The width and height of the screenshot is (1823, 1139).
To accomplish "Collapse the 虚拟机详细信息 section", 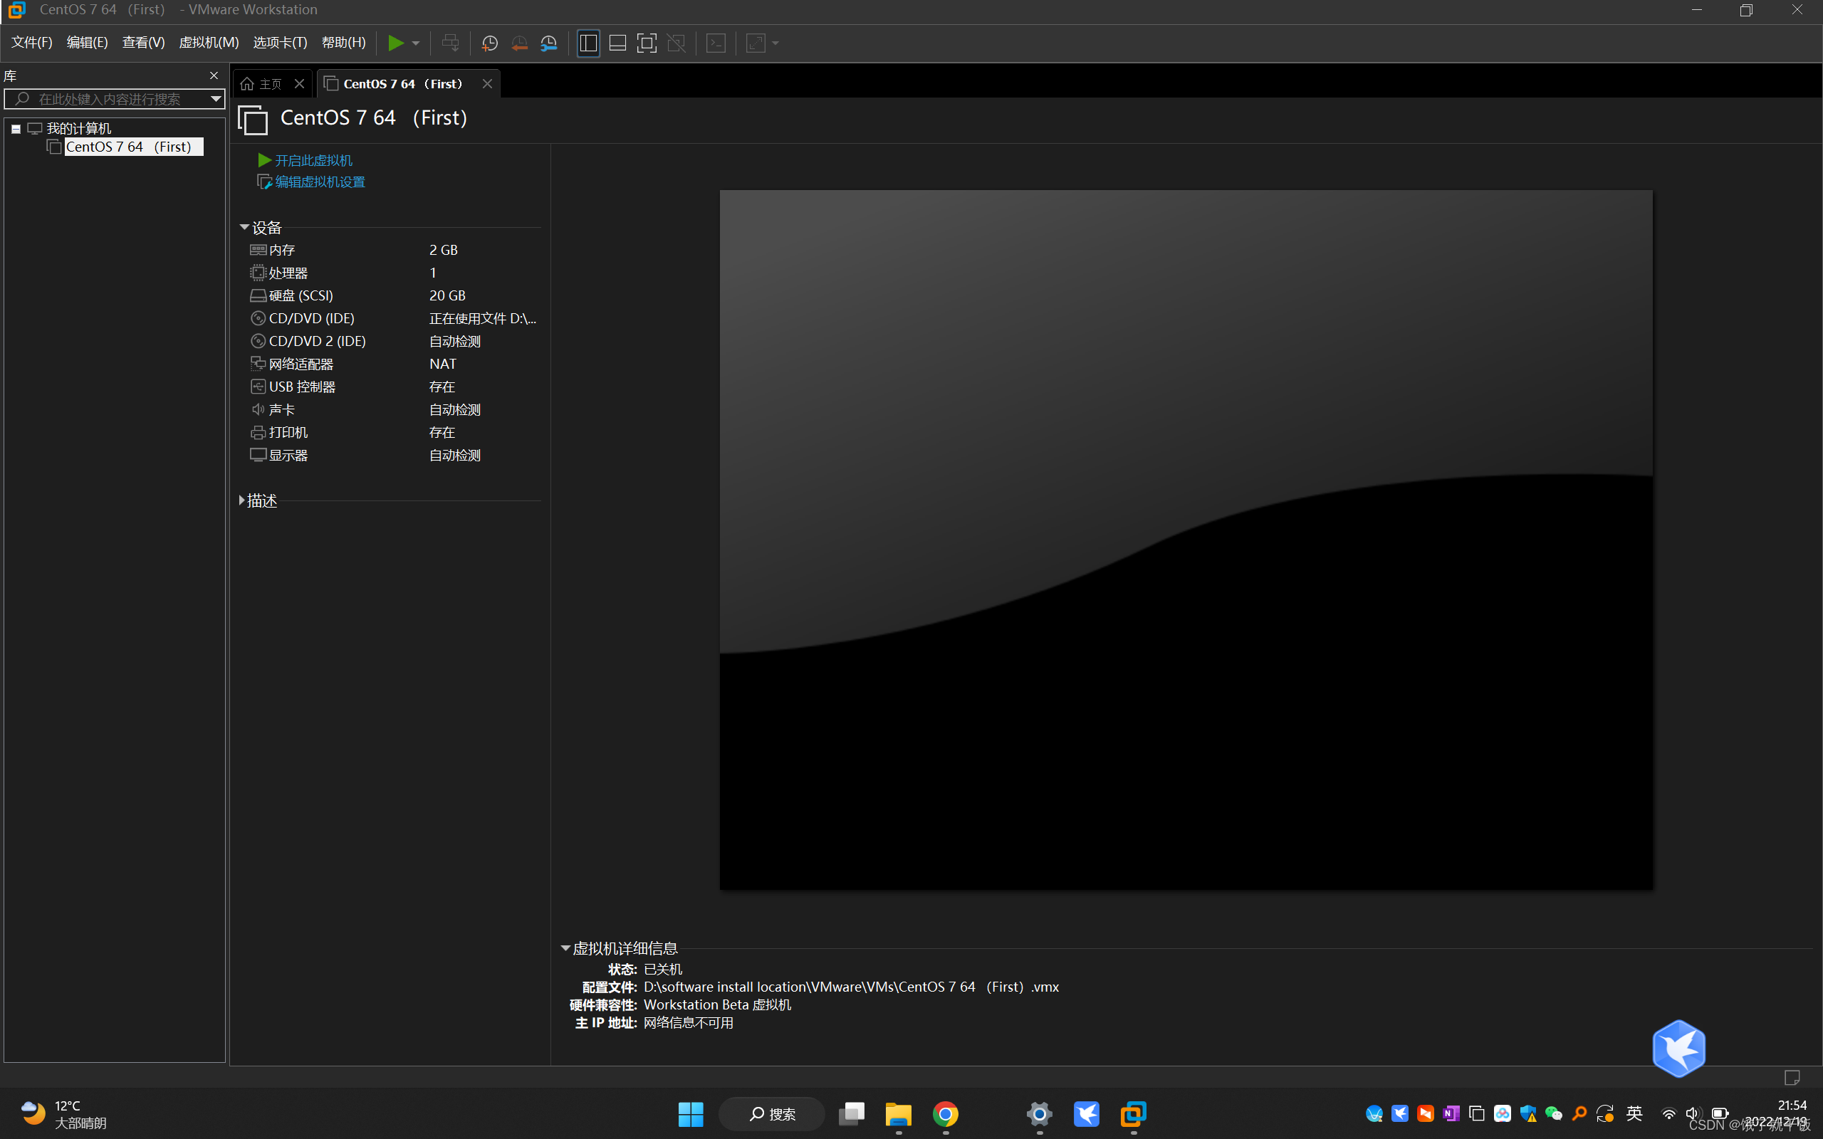I will [x=565, y=948].
